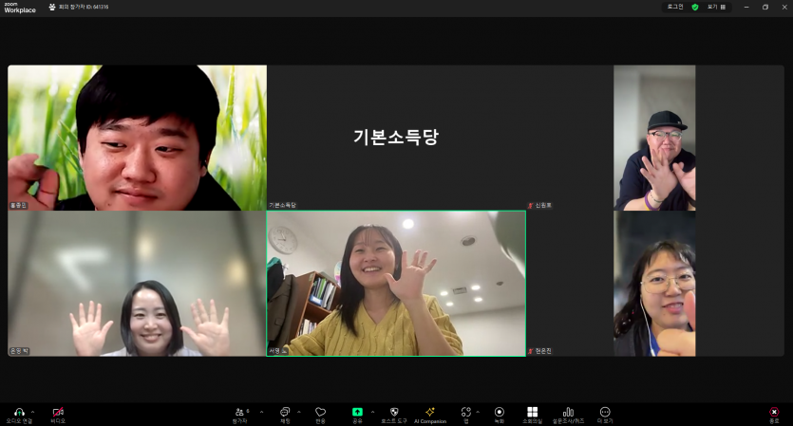The width and height of the screenshot is (793, 426).
Task: Start recording with record (녹화) icon
Action: pyautogui.click(x=500, y=412)
